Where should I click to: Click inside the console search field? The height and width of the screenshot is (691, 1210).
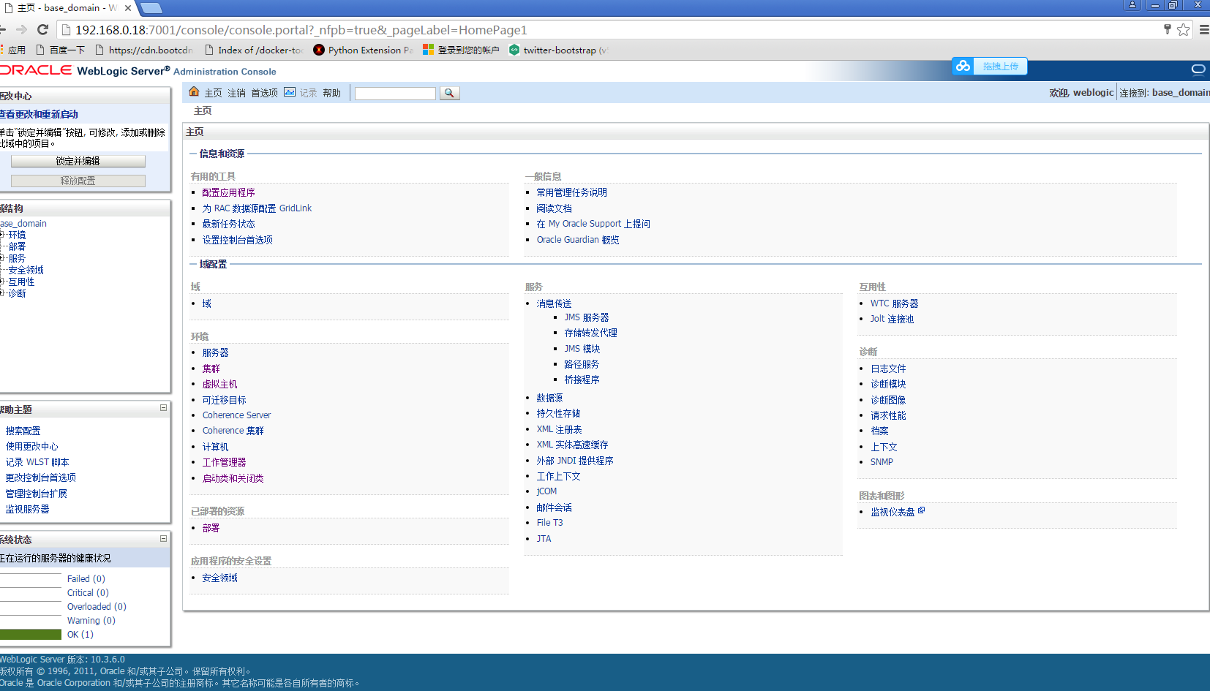(x=395, y=93)
